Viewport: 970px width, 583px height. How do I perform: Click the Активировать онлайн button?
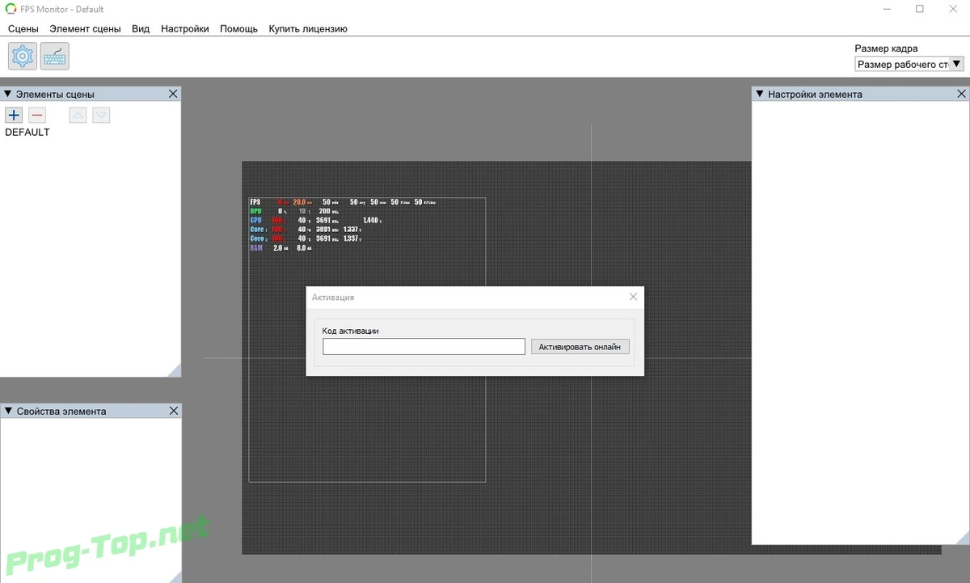[580, 347]
